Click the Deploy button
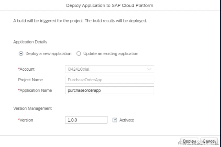Viewport: 221px width, 147px height. (189, 141)
